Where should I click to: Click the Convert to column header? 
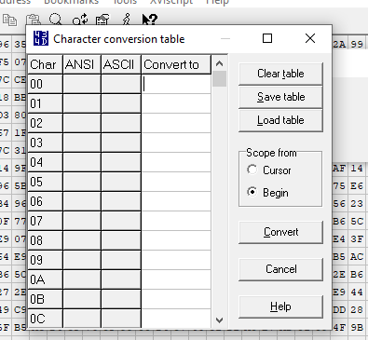(x=176, y=64)
